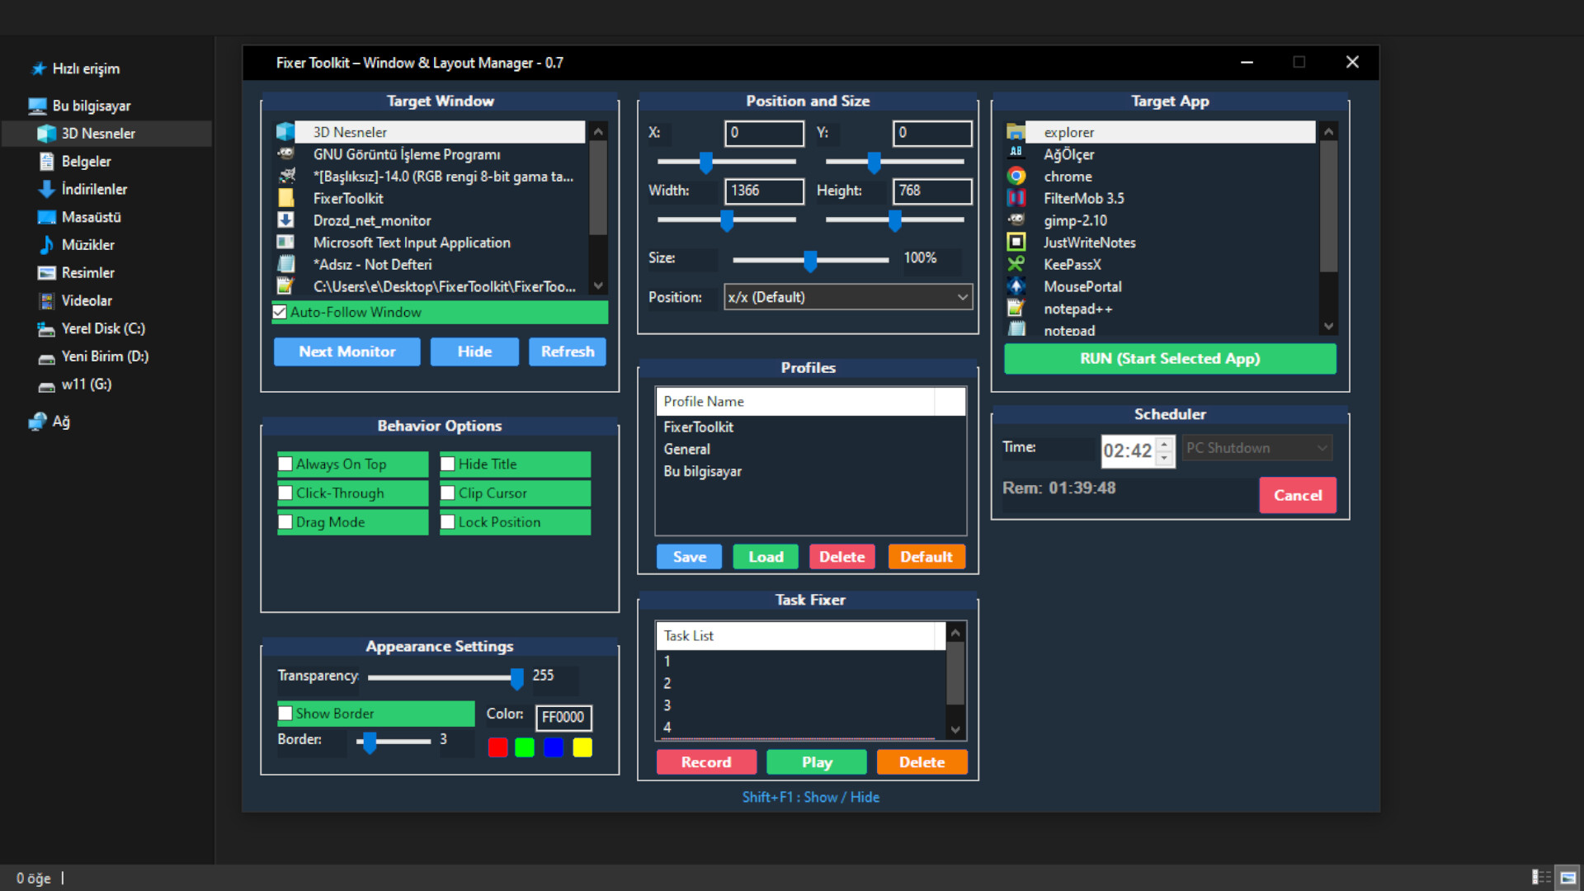This screenshot has width=1584, height=891.
Task: Open the Position dropdown showing x/x Default
Action: tap(847, 296)
